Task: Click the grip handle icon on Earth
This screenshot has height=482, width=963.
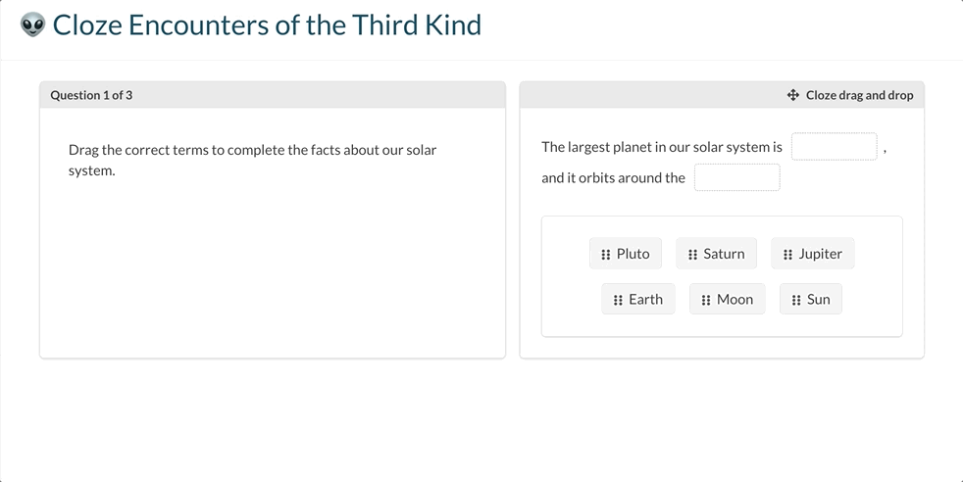Action: (x=618, y=300)
